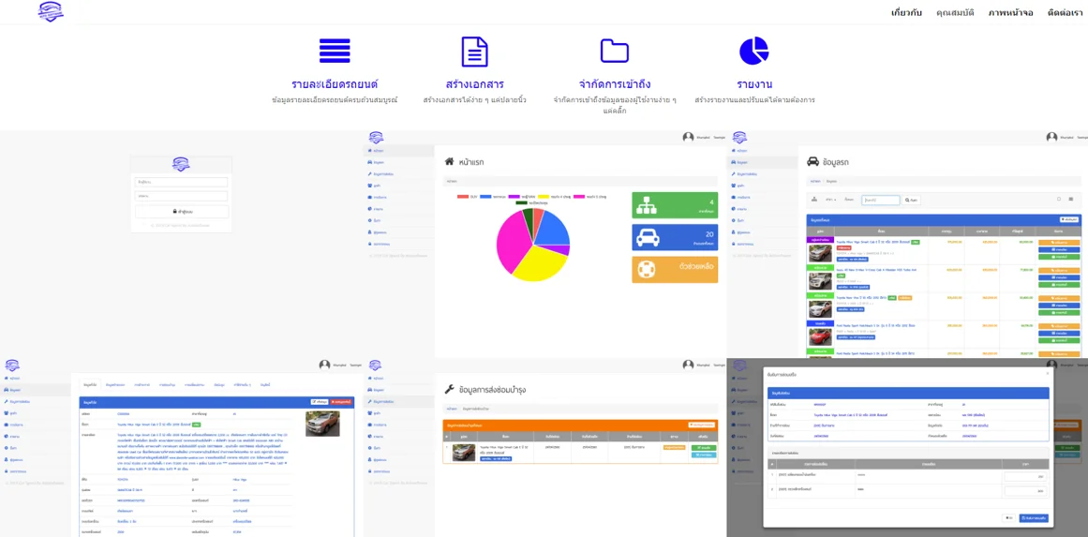Image resolution: width=1088 pixels, height=537 pixels.
Task: Click the white edit button in car detail header
Action: coord(320,402)
